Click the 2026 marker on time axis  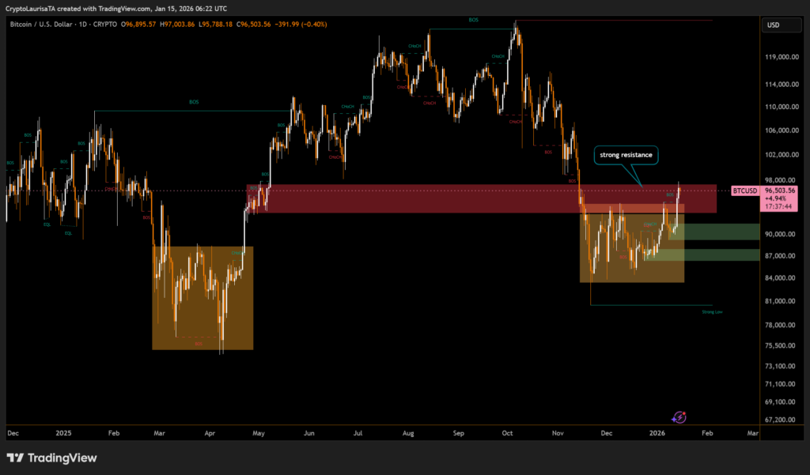[657, 433]
